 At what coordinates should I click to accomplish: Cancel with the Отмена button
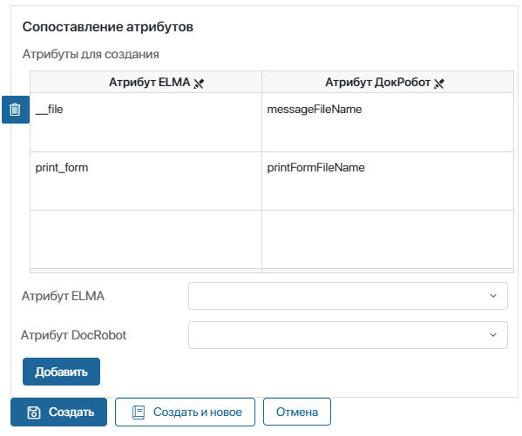[297, 412]
